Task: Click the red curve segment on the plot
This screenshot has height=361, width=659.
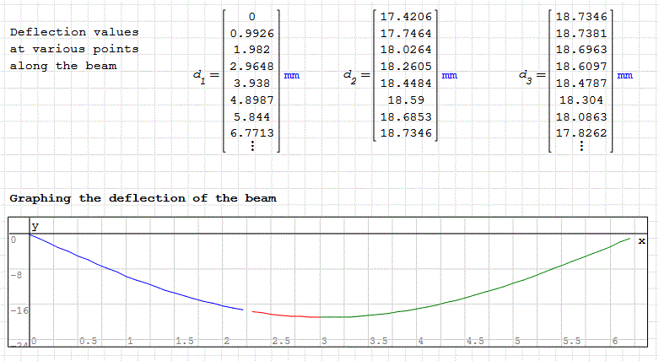Action: click(278, 315)
